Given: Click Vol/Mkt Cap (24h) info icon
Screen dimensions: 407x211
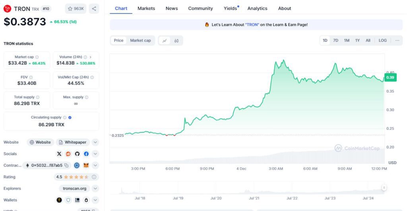Looking at the screenshot, I should pyautogui.click(x=92, y=77).
